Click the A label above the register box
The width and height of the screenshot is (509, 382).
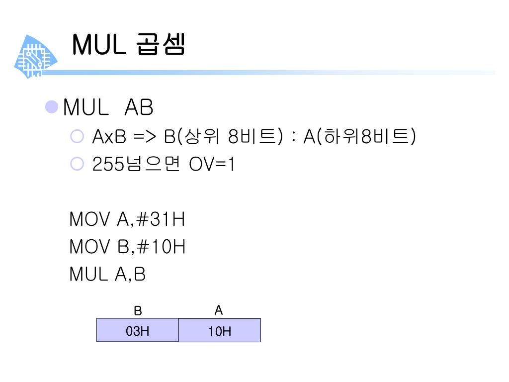(x=219, y=310)
